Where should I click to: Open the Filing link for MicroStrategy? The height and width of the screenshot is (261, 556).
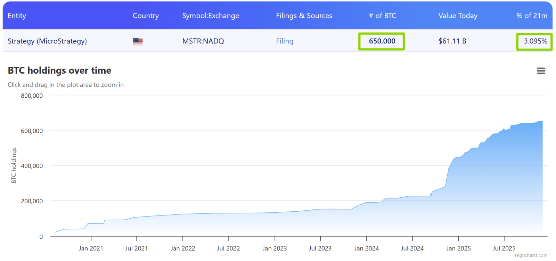pos(285,41)
